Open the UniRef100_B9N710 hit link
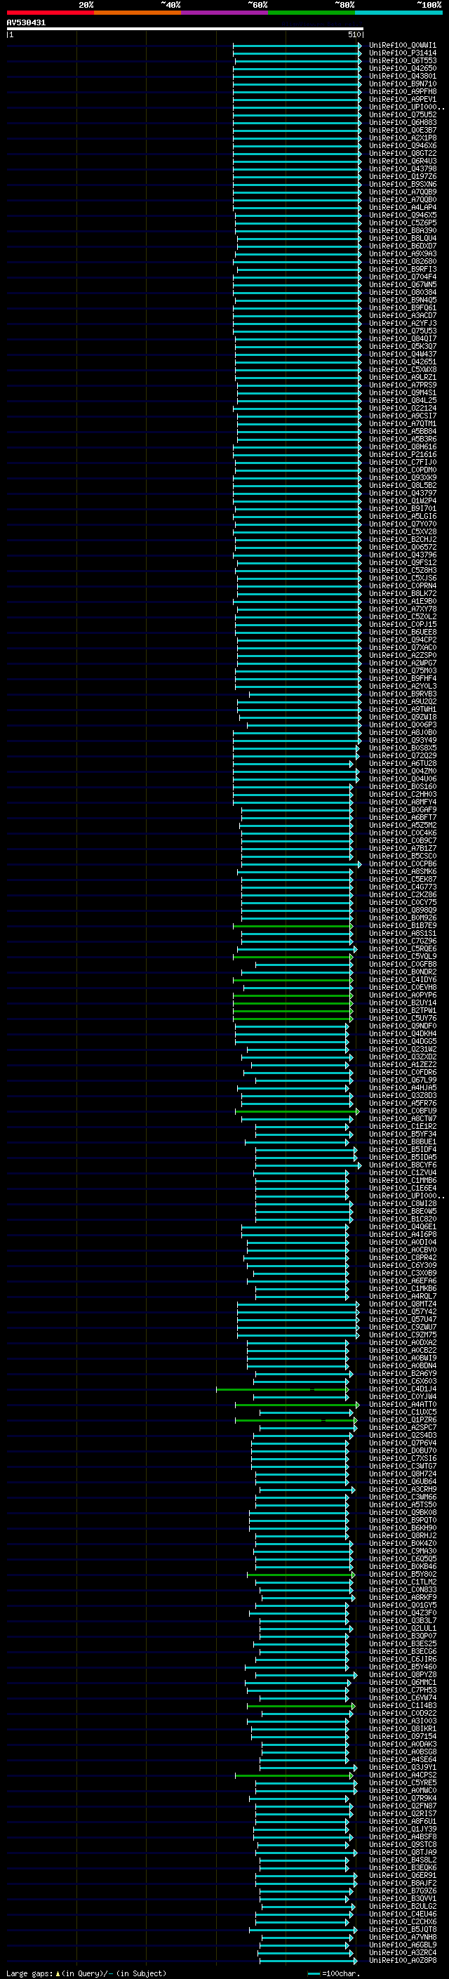Screen dimensions: 449x1979 point(403,84)
